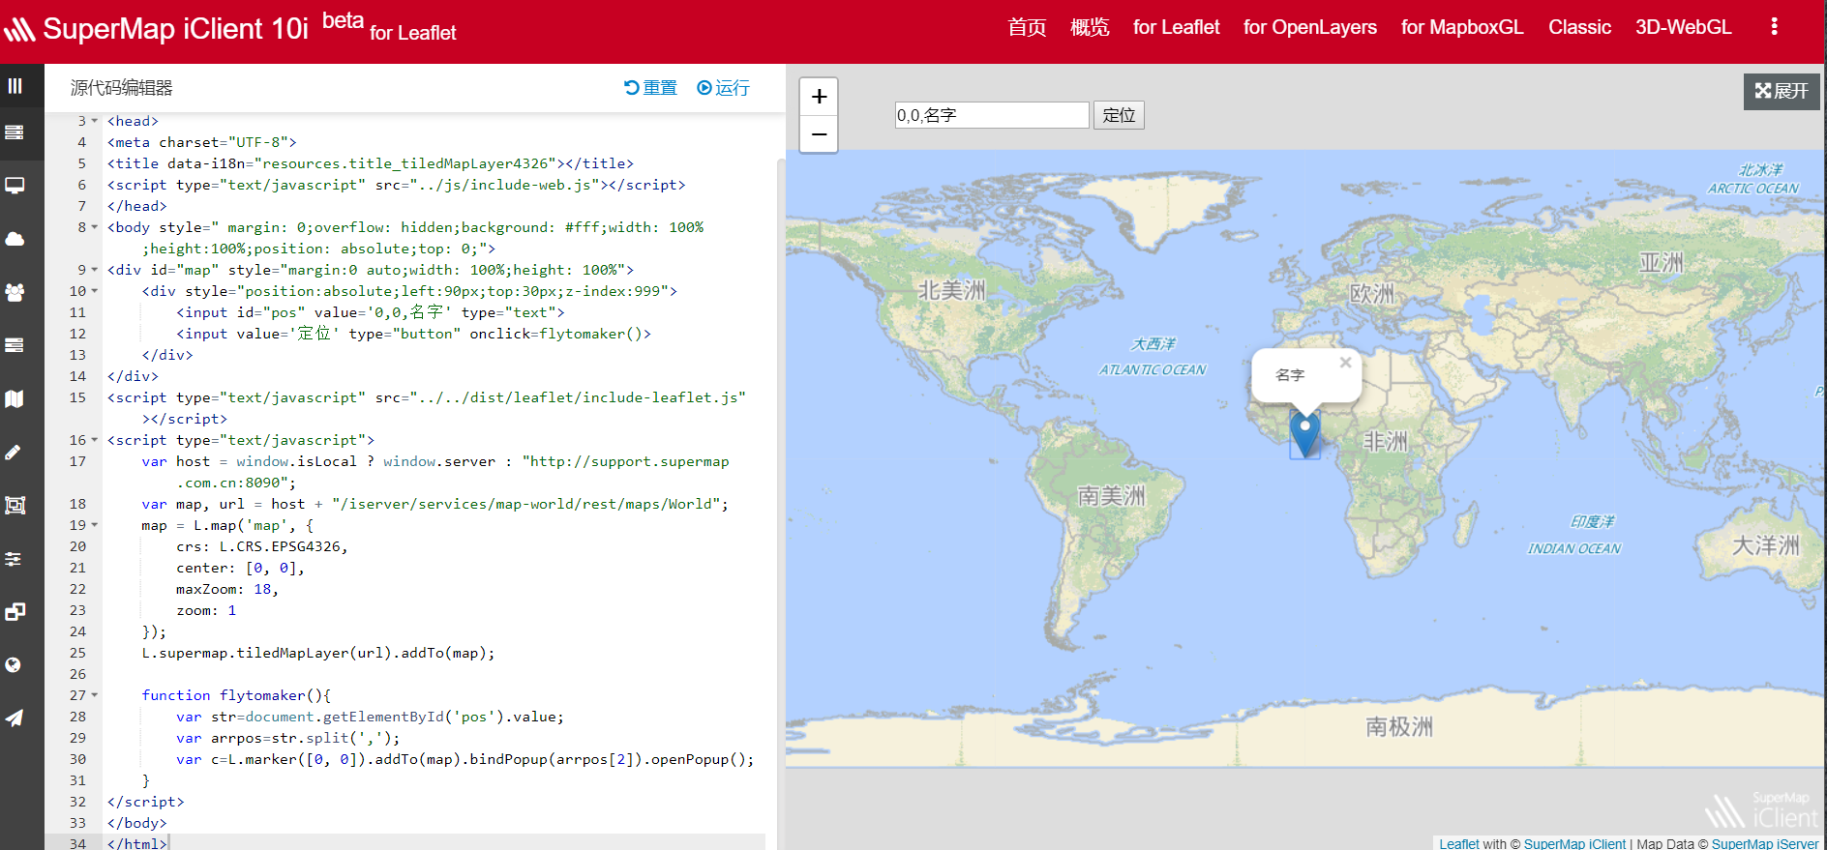Open the sliders controls sidebar icon

(x=15, y=558)
